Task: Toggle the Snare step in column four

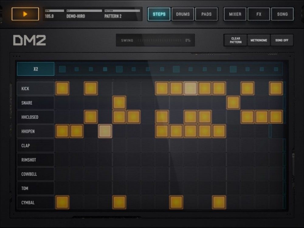Action: pos(119,102)
